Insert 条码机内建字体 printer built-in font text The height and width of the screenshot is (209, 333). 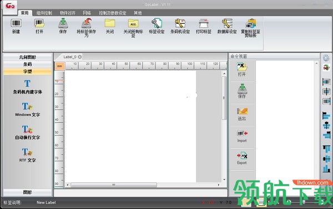click(x=27, y=86)
